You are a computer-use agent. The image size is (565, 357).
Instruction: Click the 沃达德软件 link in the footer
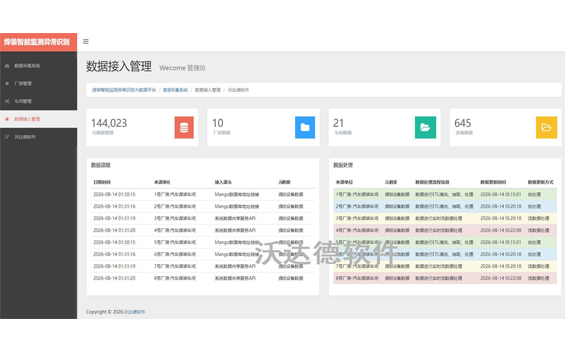[134, 312]
